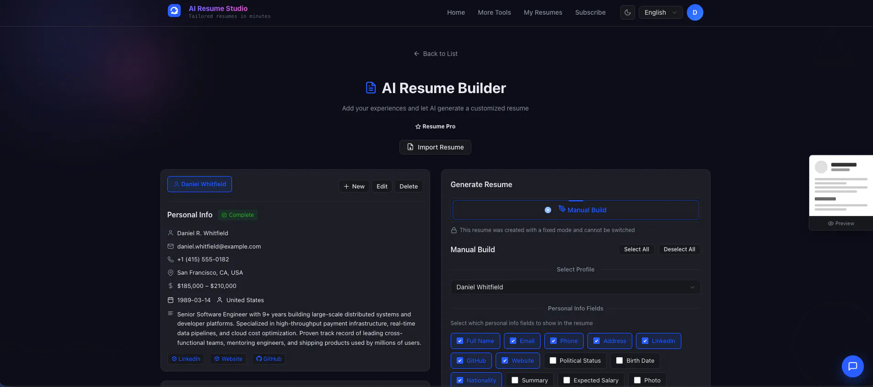The image size is (873, 387).
Task: Open the user avatar D menu
Action: (x=695, y=12)
